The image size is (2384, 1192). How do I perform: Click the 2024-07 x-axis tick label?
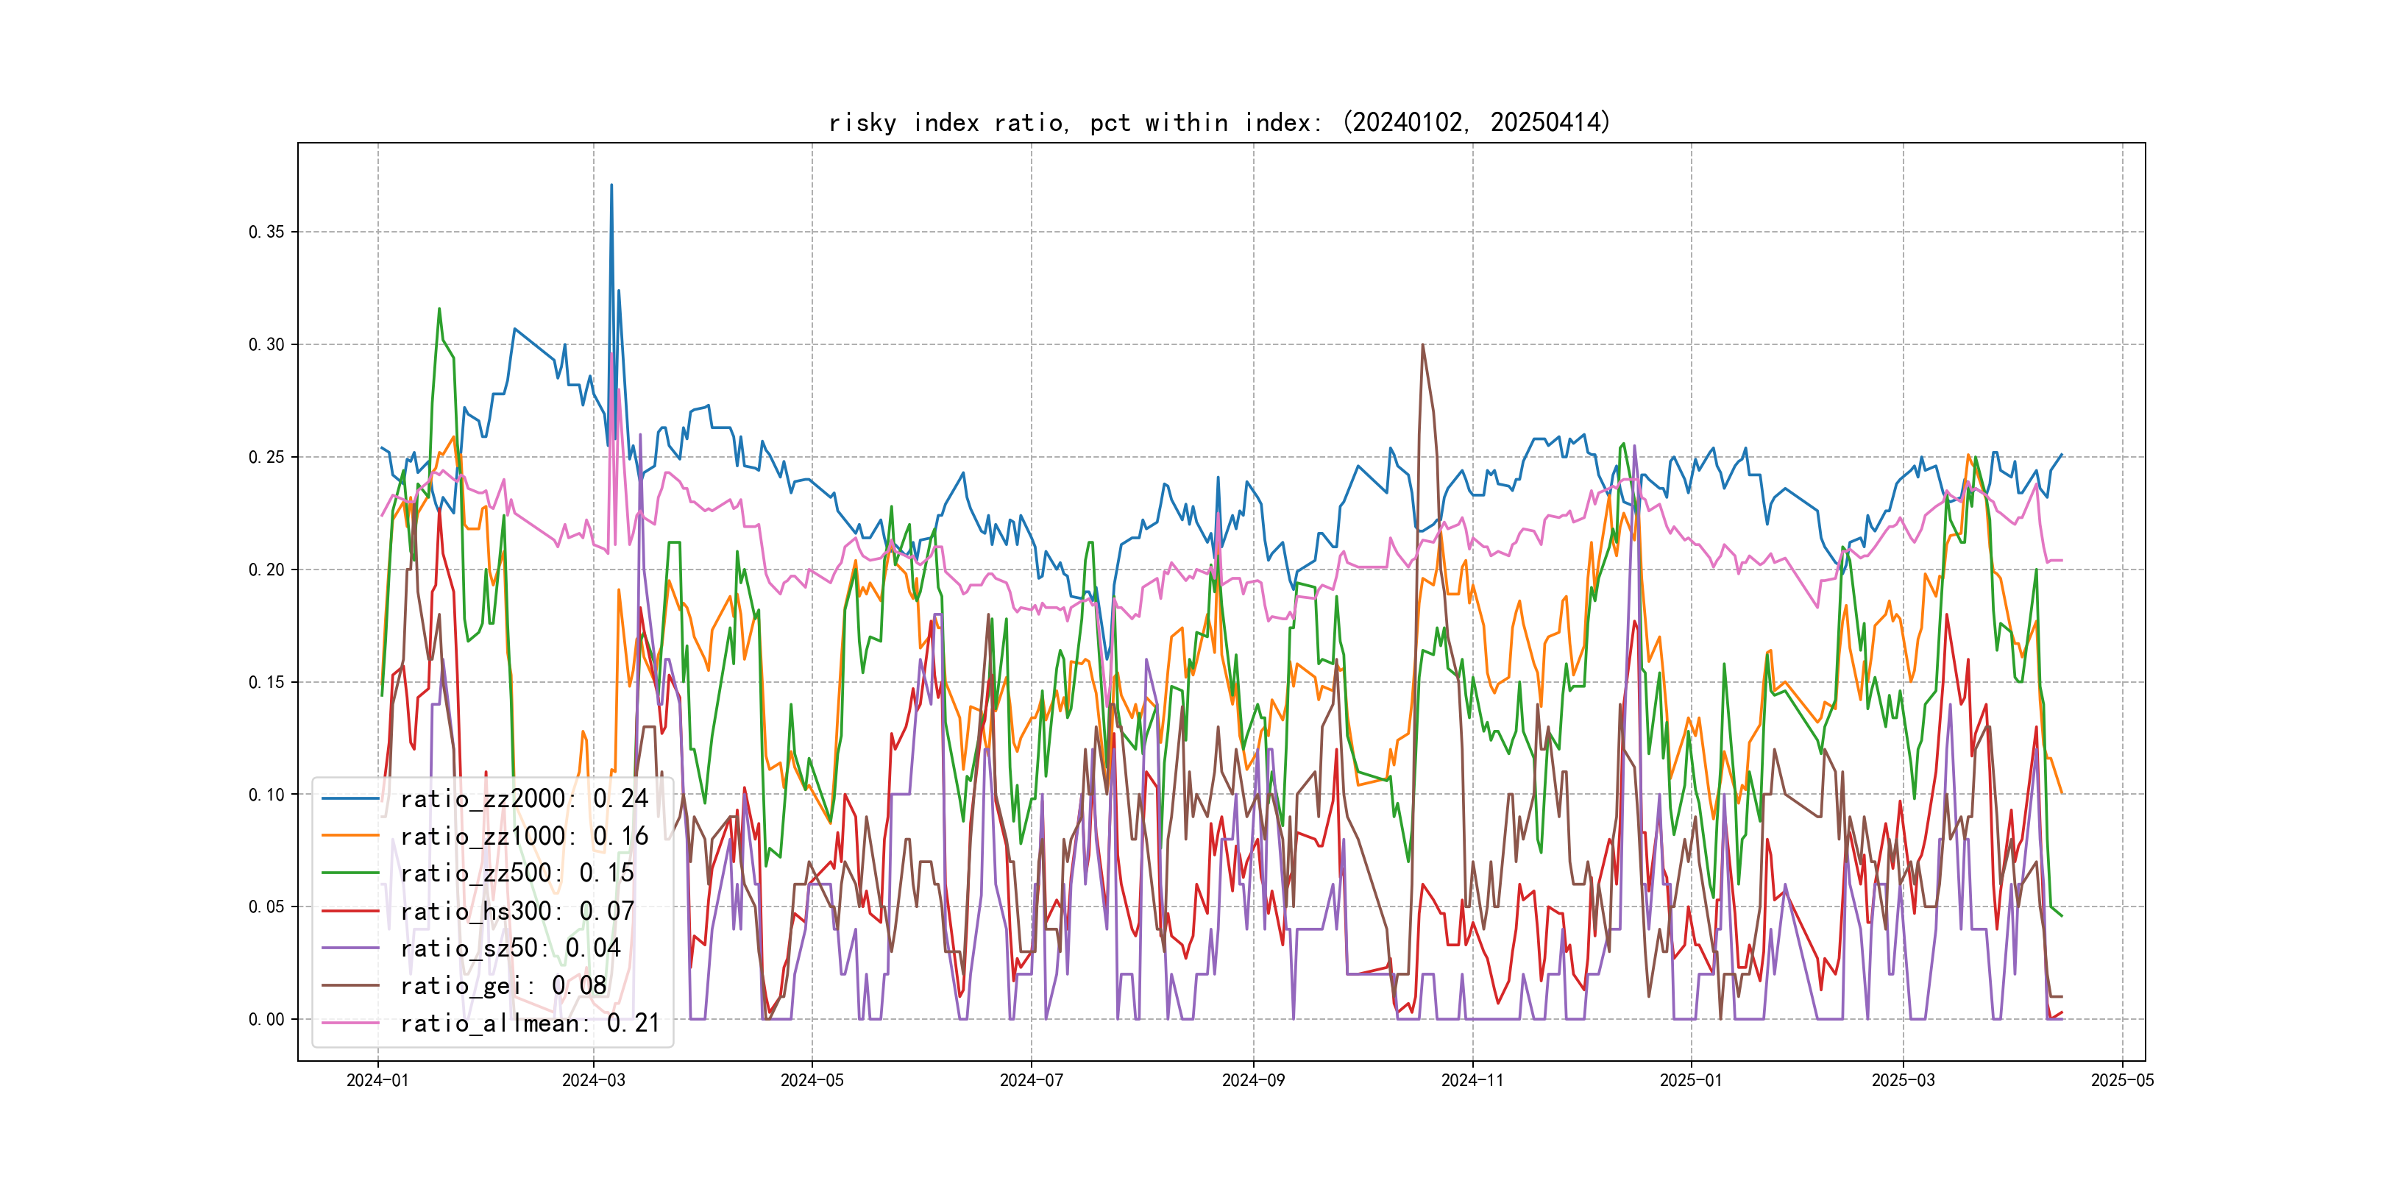[x=1031, y=1080]
